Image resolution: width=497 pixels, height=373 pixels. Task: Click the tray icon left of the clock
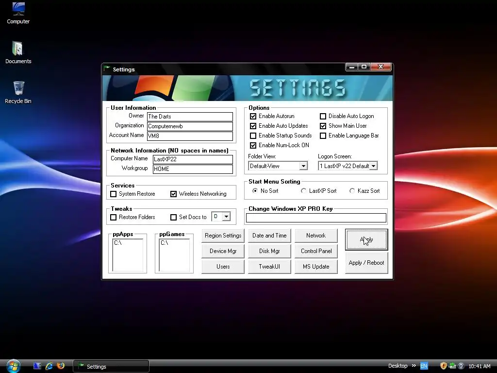[461, 366]
